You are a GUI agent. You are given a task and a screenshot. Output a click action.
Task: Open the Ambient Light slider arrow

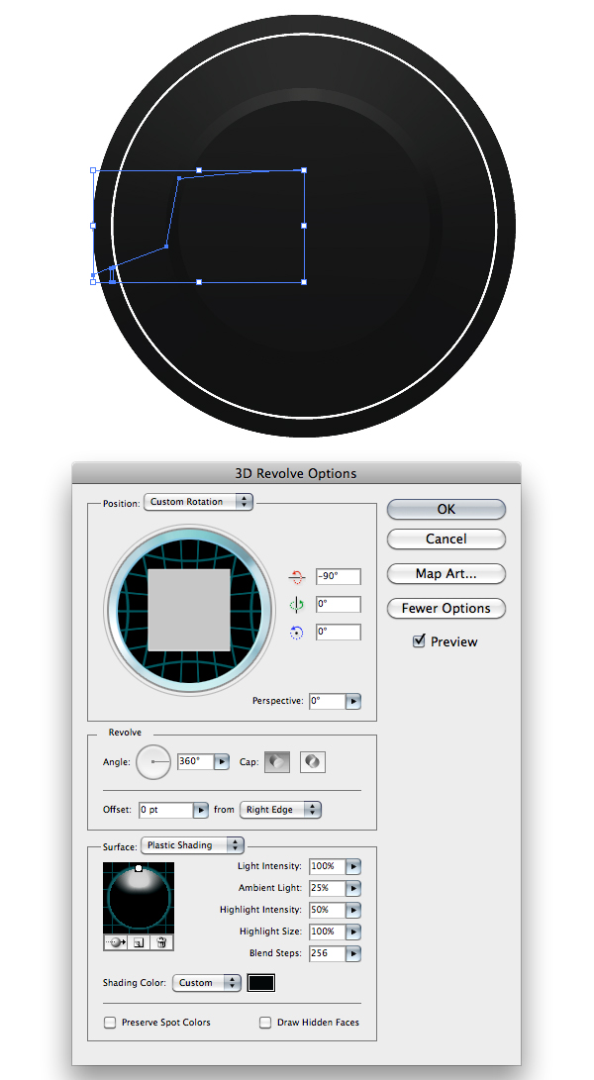tap(352, 889)
